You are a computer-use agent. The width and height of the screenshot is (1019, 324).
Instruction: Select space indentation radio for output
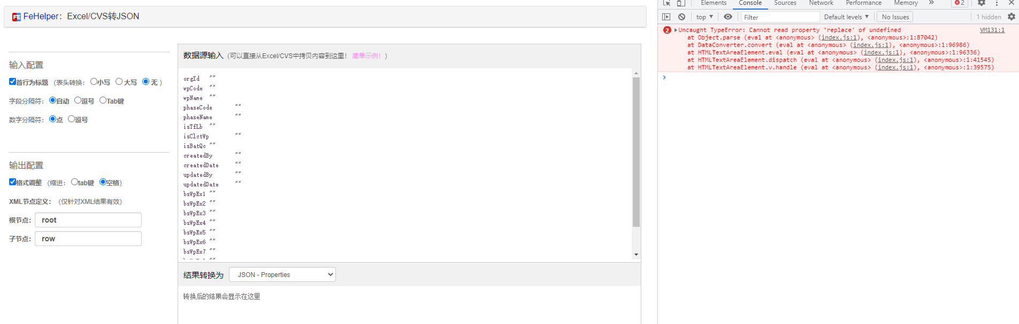[x=103, y=182]
